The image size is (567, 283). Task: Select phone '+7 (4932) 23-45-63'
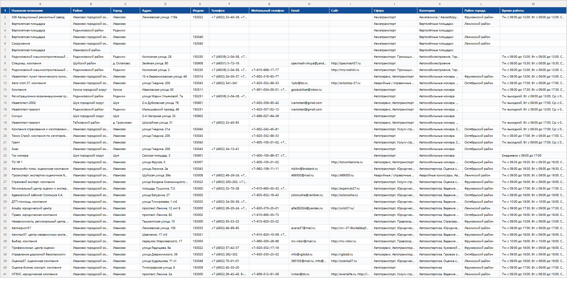pos(229,123)
